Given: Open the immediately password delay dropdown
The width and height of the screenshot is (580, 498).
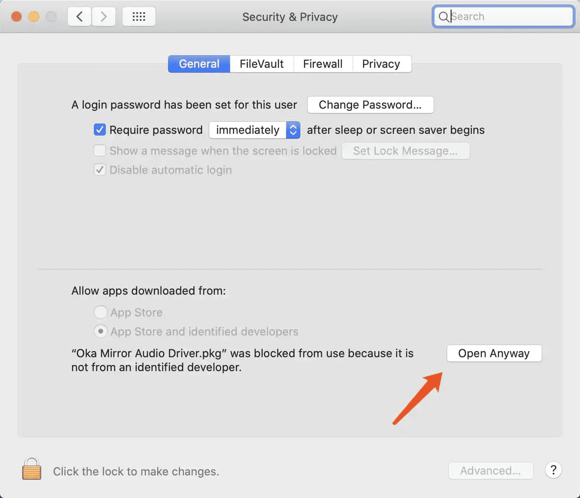Looking at the screenshot, I should pyautogui.click(x=254, y=130).
